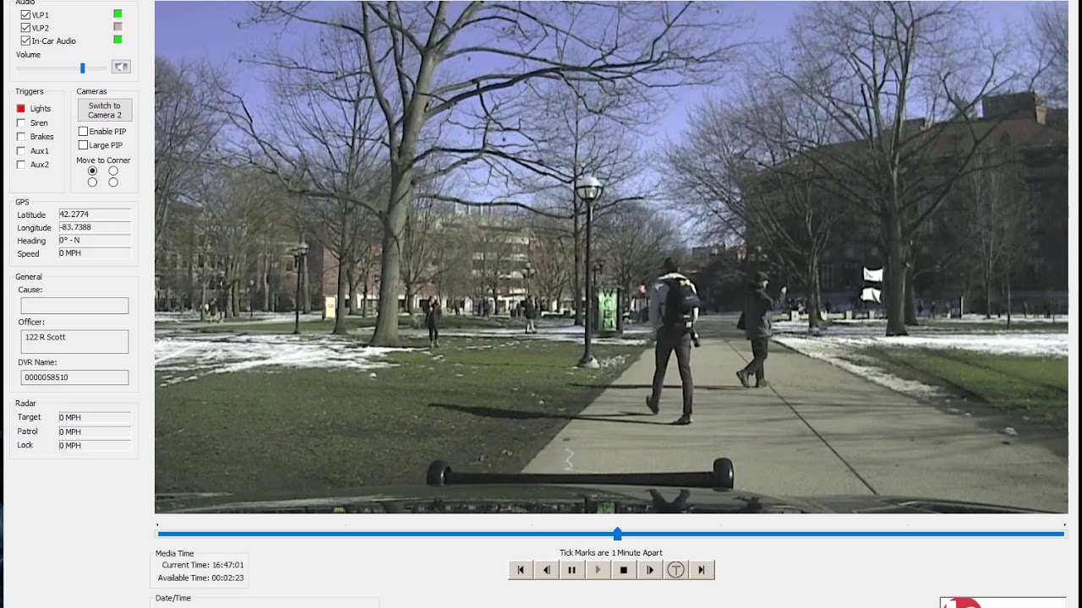Click the Longitude value -83.7388
The height and width of the screenshot is (608, 1082).
click(x=94, y=228)
